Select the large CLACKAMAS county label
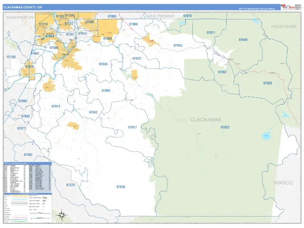Image resolution: width=304 pixels, height=228 pixels. (x=206, y=120)
